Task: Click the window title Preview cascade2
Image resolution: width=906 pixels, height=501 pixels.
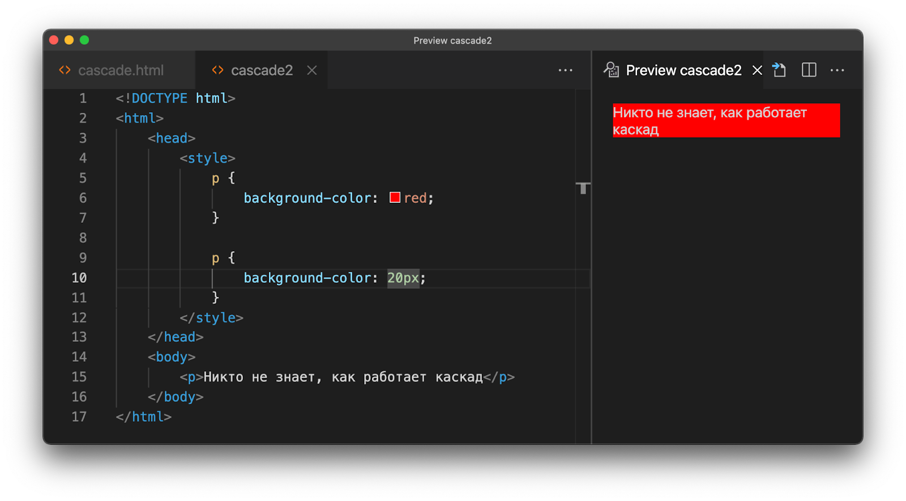Action: [x=452, y=40]
